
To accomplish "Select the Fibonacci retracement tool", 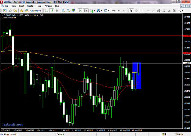I will (164, 11).
